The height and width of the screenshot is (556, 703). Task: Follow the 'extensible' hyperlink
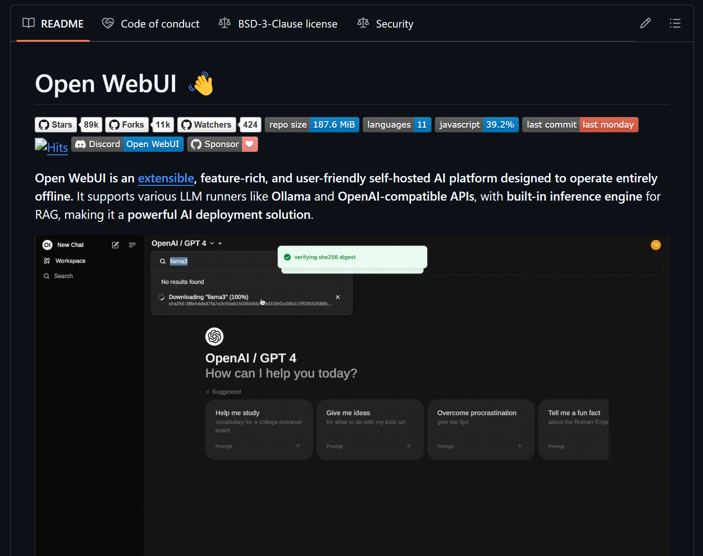coord(166,178)
